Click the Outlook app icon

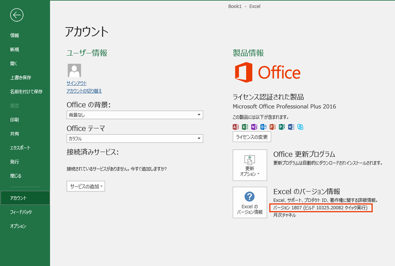point(263,127)
